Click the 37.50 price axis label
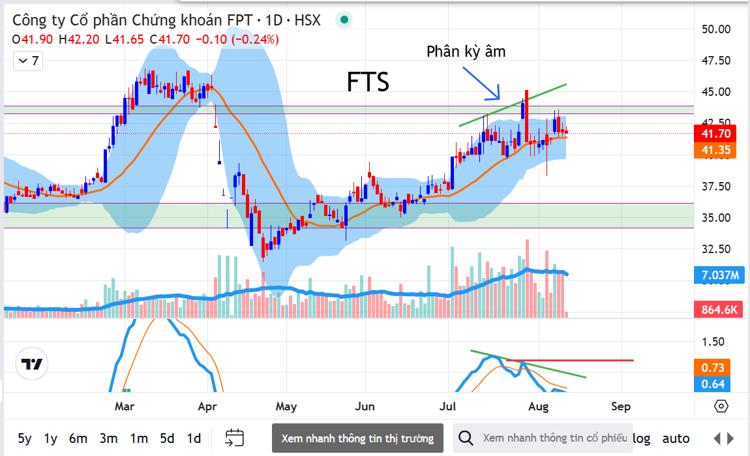The height and width of the screenshot is (456, 750). click(x=716, y=186)
